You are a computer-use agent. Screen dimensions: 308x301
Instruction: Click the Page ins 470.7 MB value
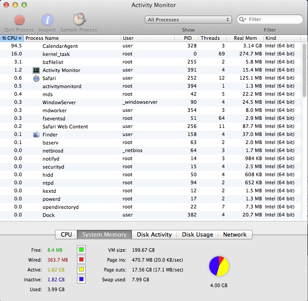157,260
